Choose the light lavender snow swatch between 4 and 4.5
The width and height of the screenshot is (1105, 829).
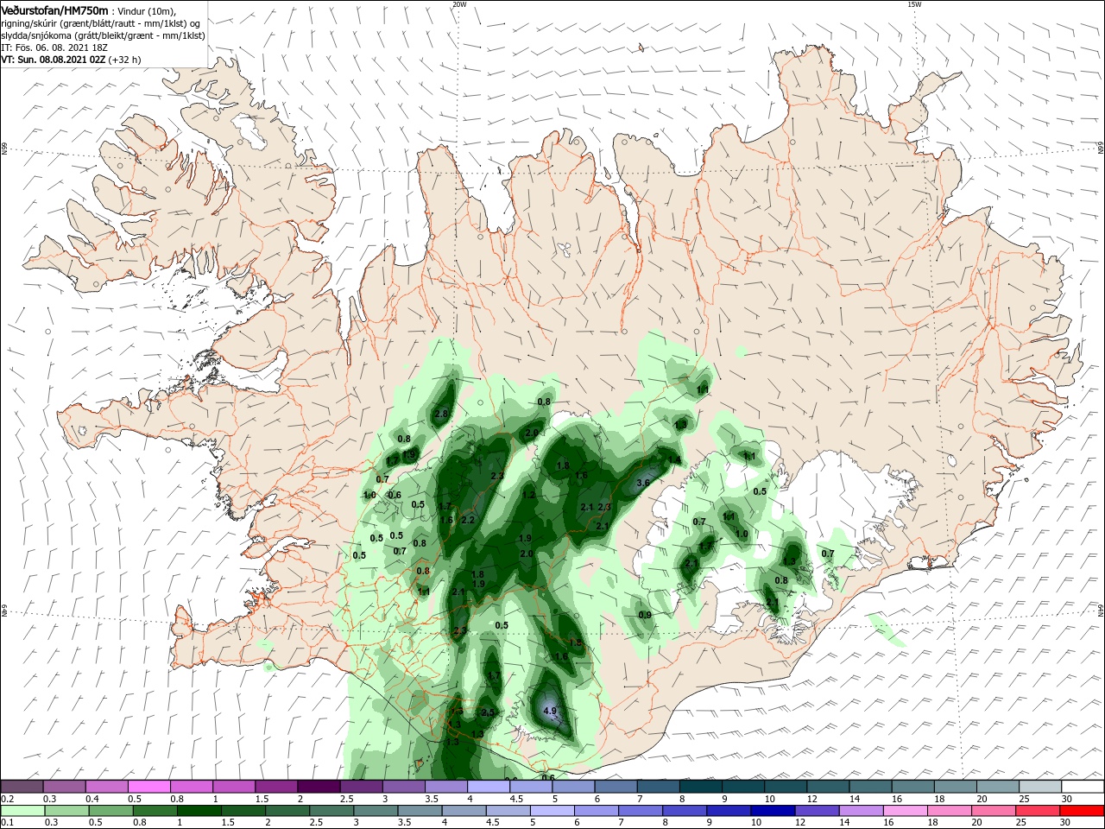click(x=488, y=787)
